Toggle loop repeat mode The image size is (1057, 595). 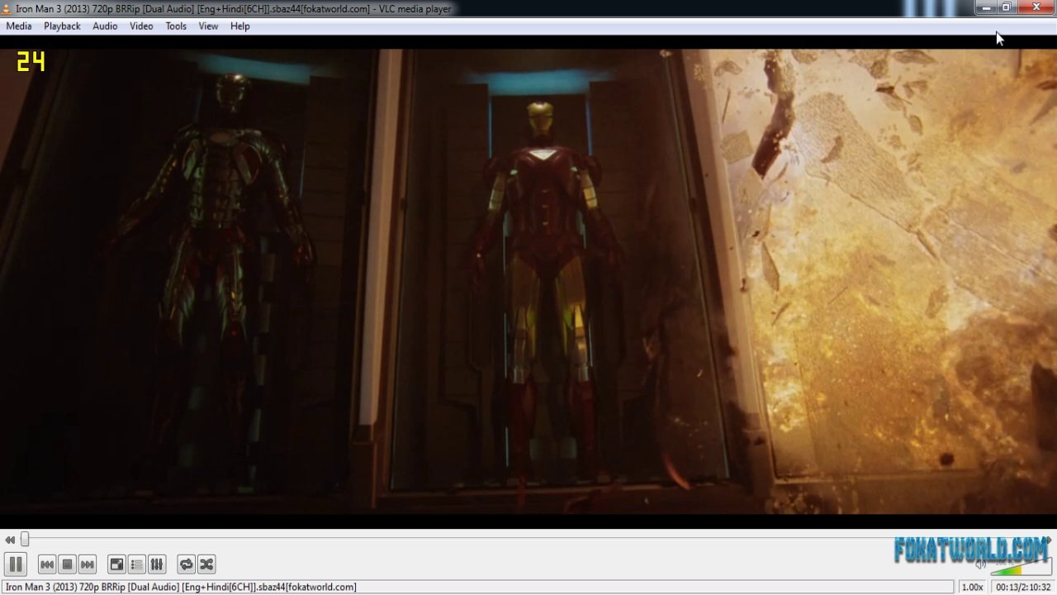click(x=187, y=564)
